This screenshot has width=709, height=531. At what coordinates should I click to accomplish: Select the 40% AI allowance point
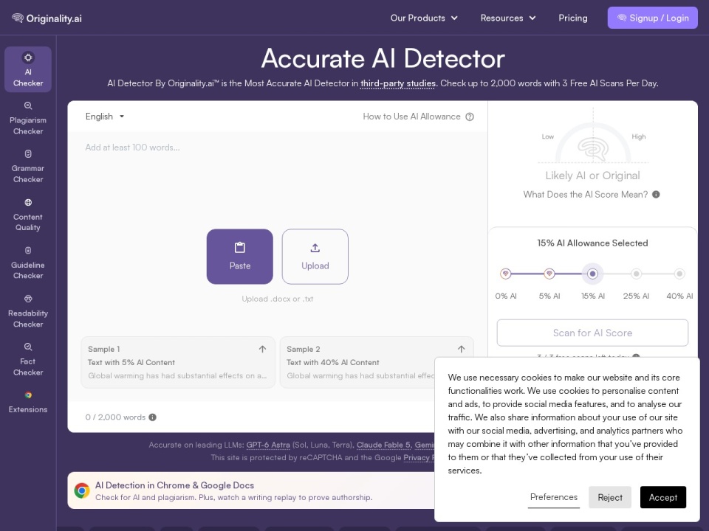(x=679, y=274)
